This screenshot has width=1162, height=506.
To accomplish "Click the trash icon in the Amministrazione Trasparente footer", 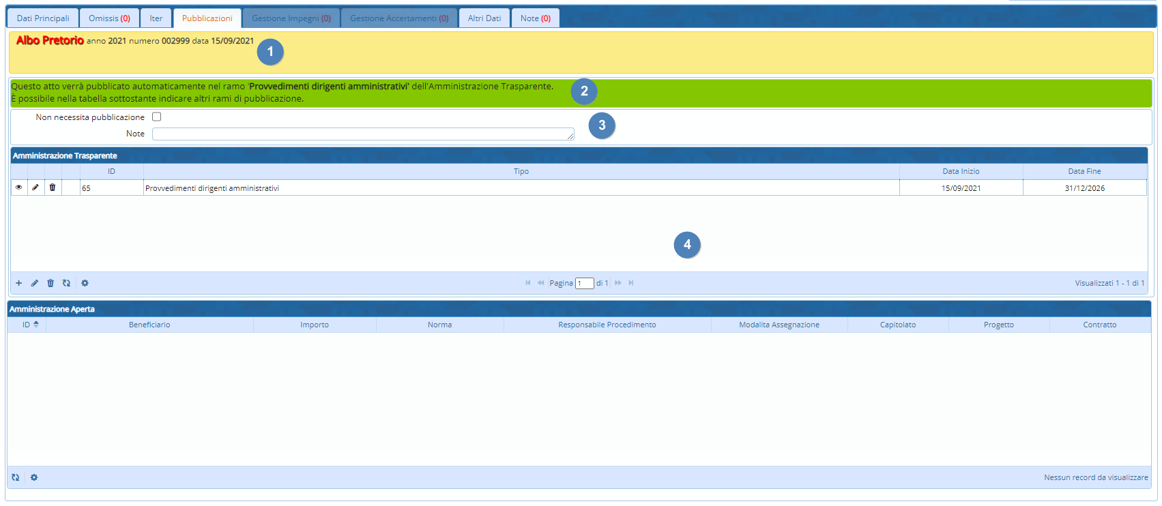I will [50, 283].
